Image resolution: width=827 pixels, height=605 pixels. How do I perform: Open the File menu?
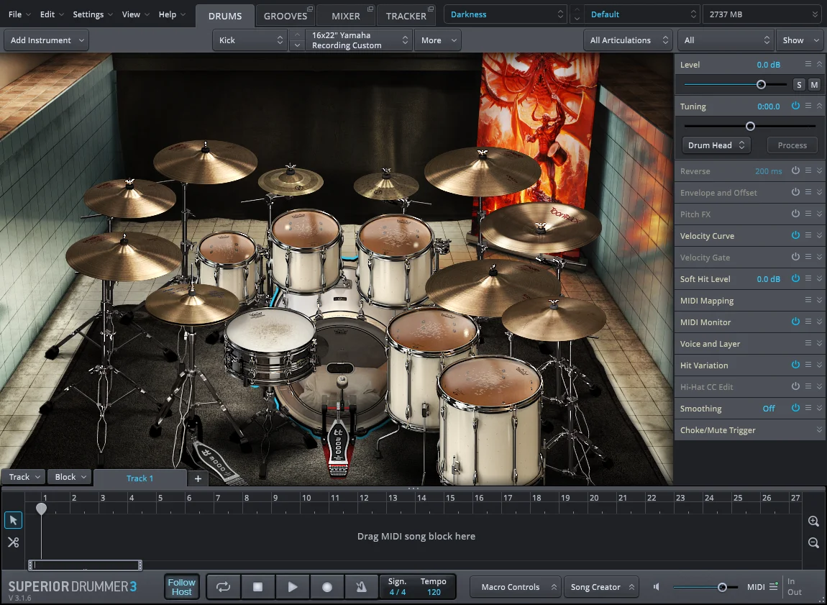click(19, 14)
